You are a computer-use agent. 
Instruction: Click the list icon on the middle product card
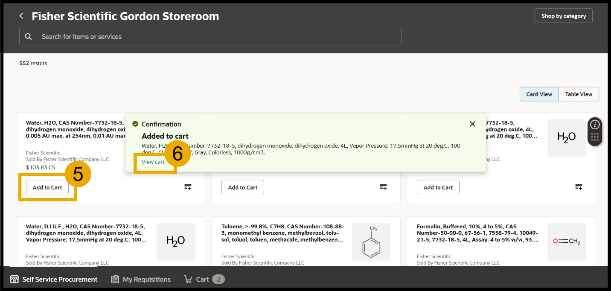(x=383, y=186)
